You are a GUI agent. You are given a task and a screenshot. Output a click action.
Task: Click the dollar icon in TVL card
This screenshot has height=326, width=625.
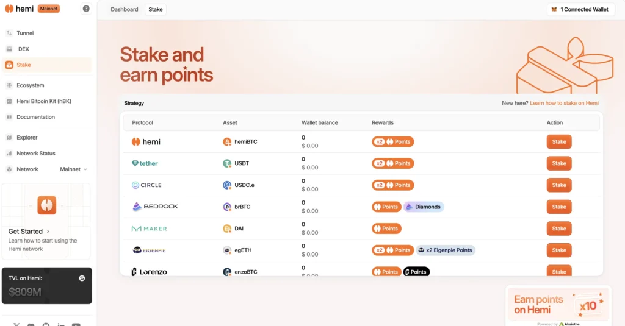(x=82, y=278)
